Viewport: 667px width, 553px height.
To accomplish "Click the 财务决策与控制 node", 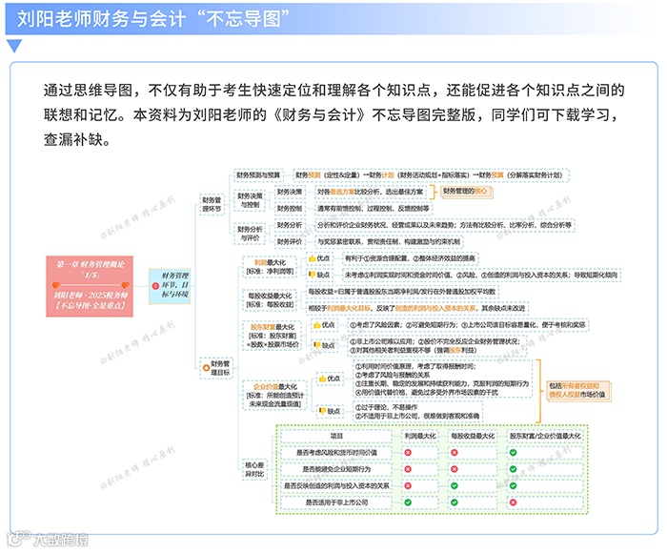I will coord(250,200).
